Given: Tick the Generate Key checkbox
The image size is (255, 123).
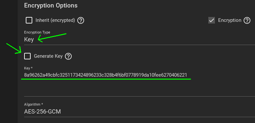Looking at the screenshot, I should (27, 56).
